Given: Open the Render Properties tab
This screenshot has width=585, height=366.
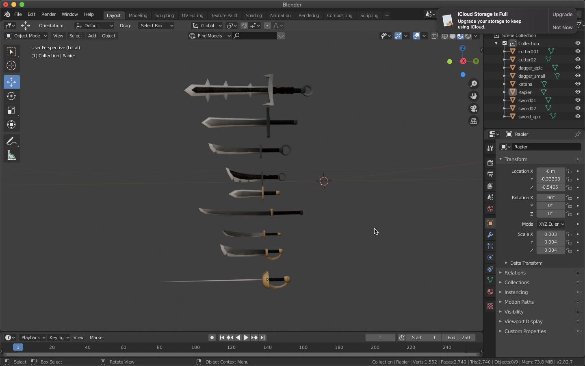Looking at the screenshot, I should (490, 163).
